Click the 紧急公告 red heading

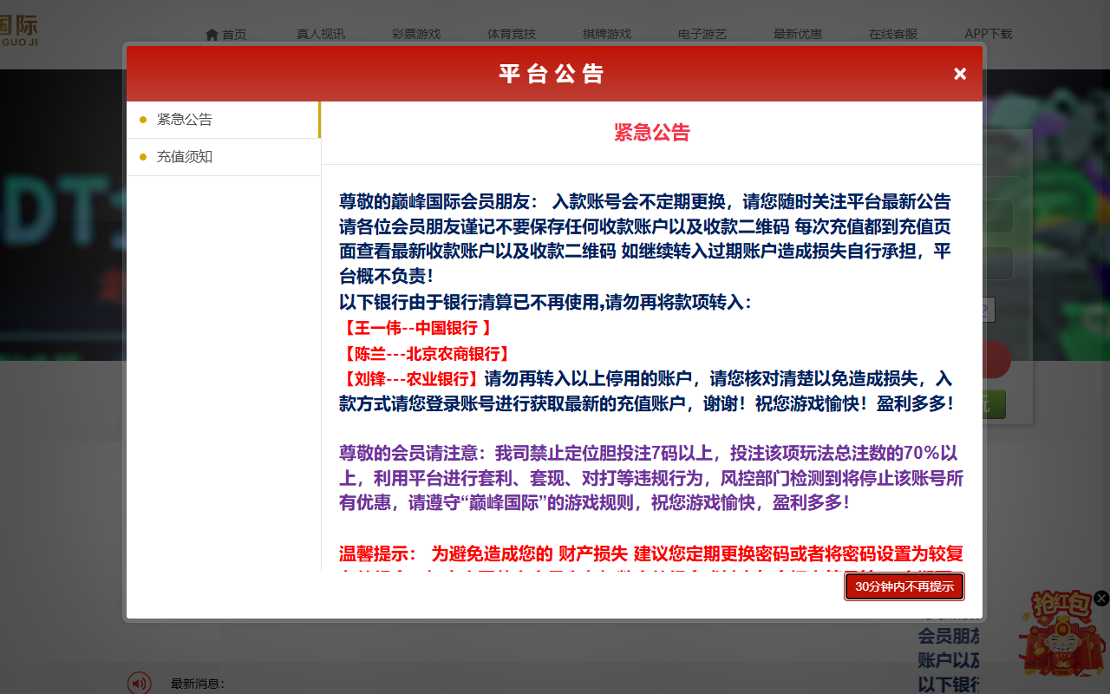652,133
